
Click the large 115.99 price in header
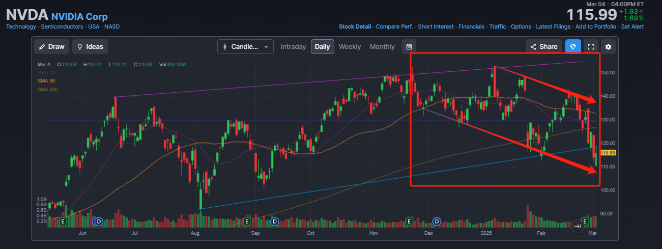(592, 14)
